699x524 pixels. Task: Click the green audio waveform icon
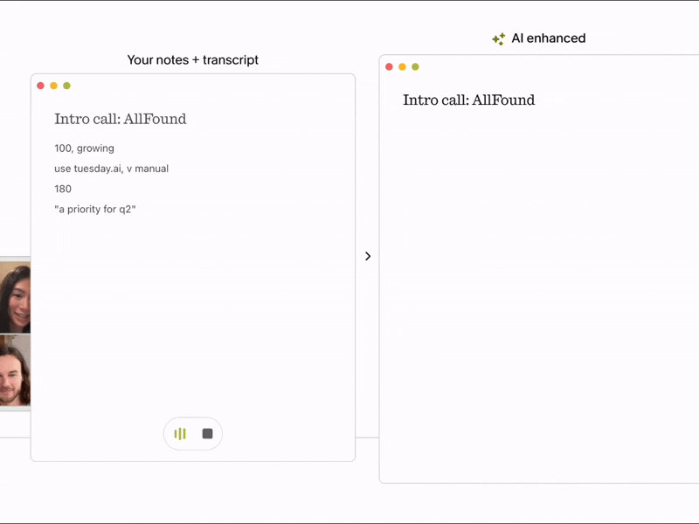coord(180,434)
